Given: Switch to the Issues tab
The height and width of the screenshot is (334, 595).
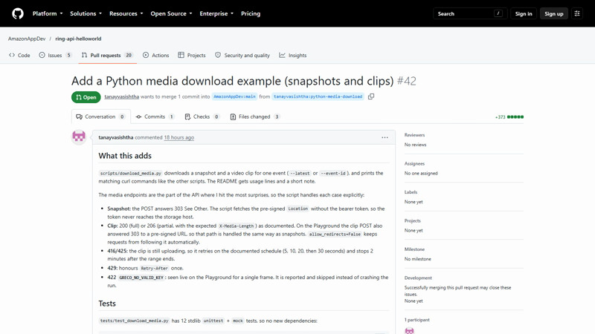Looking at the screenshot, I should [x=55, y=55].
